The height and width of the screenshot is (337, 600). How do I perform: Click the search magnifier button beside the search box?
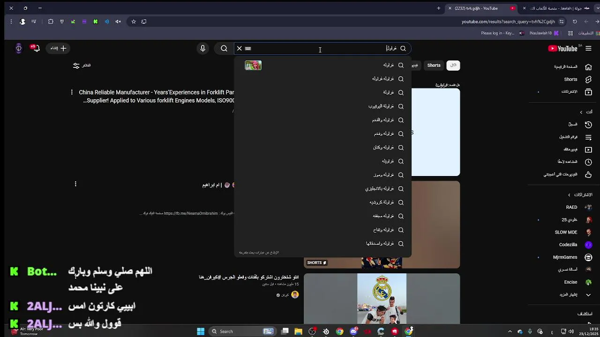(x=224, y=48)
